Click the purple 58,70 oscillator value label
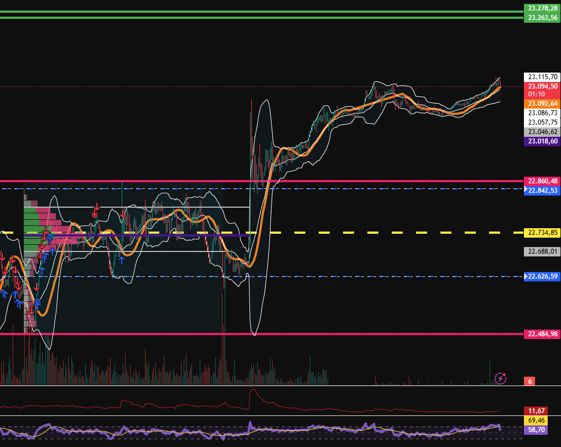This screenshot has height=447, width=561. [535, 429]
